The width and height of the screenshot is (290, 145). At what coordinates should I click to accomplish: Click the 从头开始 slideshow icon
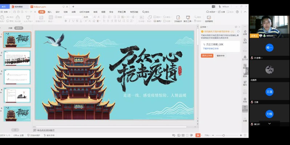coord(27,17)
